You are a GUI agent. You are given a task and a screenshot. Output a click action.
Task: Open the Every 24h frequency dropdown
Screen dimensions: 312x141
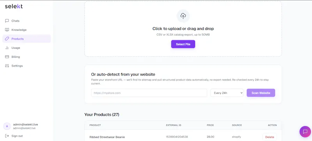coord(227,93)
